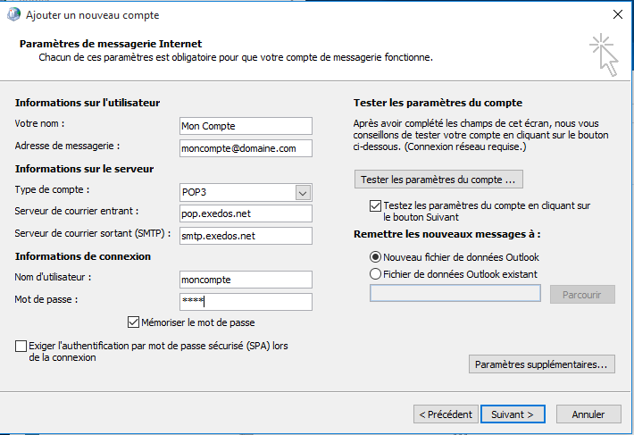Screen dimensions: 634x435
Task: Click the Mot de passe field
Action: pyautogui.click(x=245, y=302)
